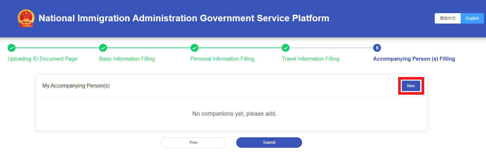Switch language to 简体中文
This screenshot has height=154, width=486.
pyautogui.click(x=448, y=18)
